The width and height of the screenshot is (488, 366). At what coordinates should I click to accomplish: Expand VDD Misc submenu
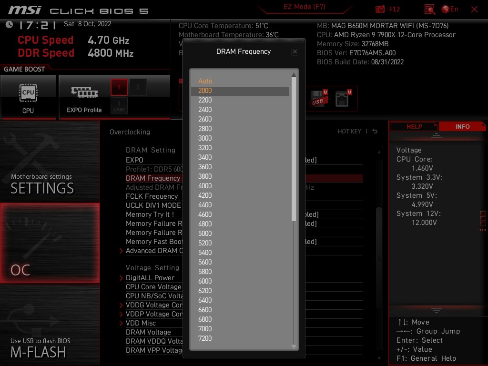pyautogui.click(x=141, y=323)
